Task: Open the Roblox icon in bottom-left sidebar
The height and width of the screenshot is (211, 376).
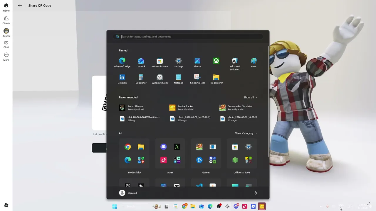Action: click(6, 205)
